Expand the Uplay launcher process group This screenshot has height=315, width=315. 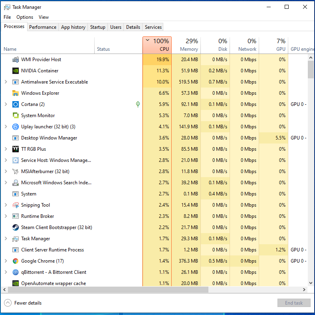click(6, 127)
